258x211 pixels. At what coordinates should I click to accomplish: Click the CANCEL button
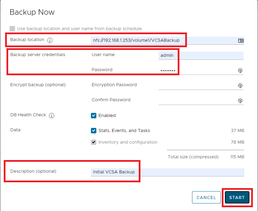[x=206, y=197]
